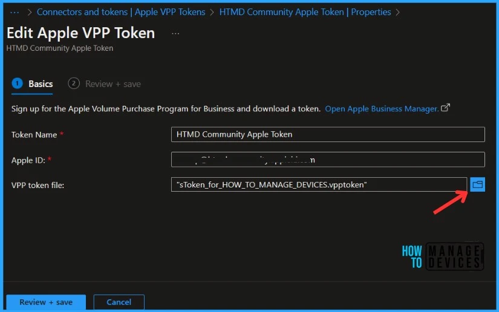499x312 pixels.
Task: Switch to the Review + save step tab
Action: (x=104, y=84)
